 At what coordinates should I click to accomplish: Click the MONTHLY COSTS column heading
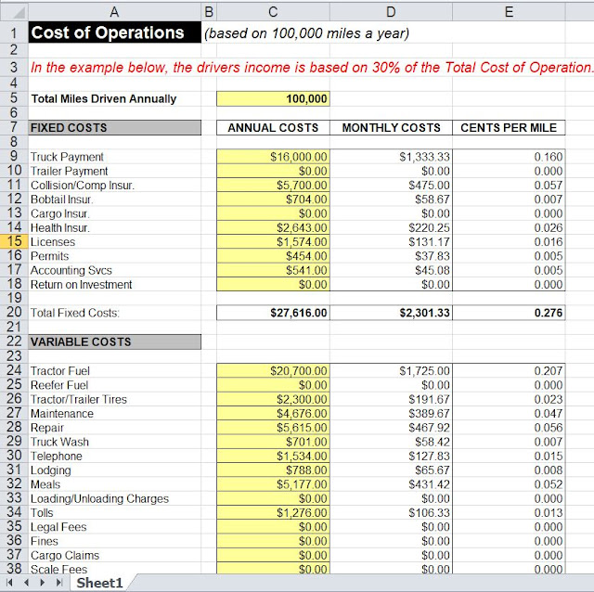click(x=391, y=128)
